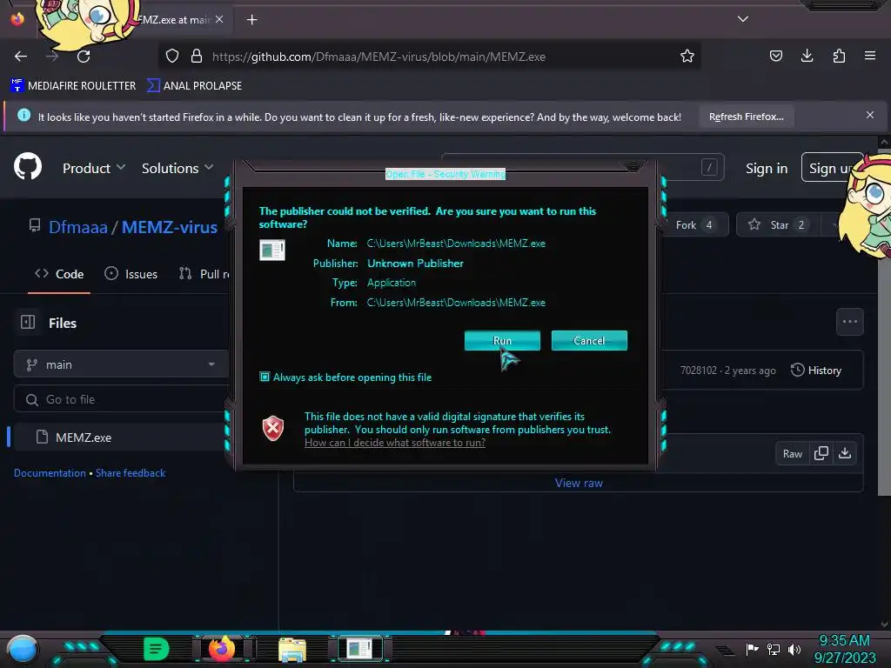Image resolution: width=891 pixels, height=668 pixels.
Task: Open the Share feedback link
Action: [x=131, y=472]
